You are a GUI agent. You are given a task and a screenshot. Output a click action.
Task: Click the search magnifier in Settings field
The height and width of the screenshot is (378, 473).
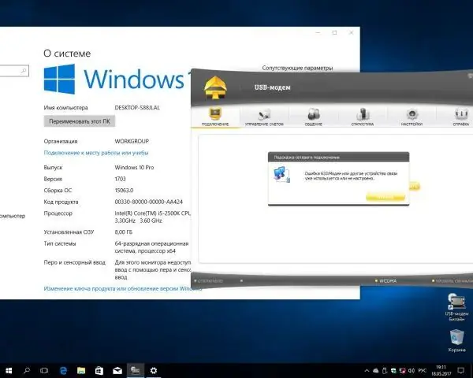coord(24,71)
